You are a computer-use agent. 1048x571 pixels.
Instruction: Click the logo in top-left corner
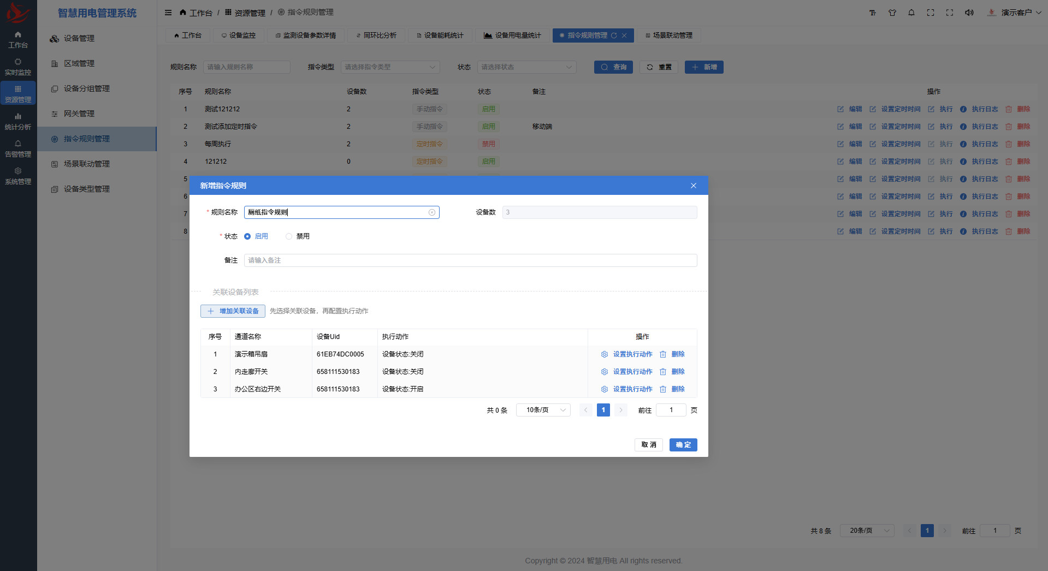tap(18, 13)
